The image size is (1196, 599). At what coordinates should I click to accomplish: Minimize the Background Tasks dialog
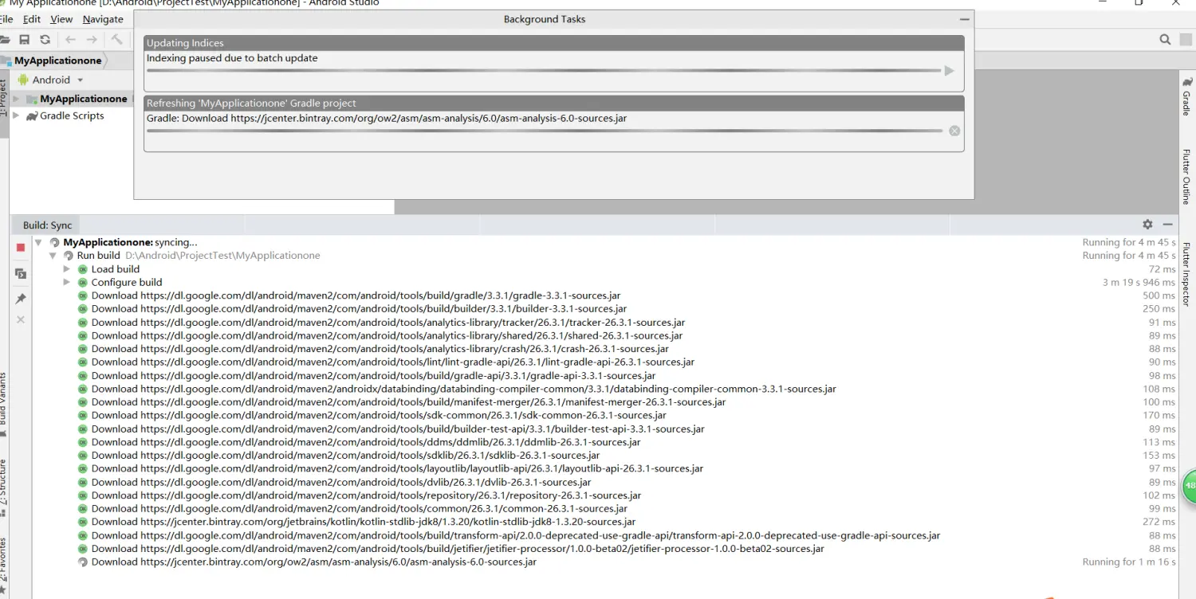click(x=965, y=19)
